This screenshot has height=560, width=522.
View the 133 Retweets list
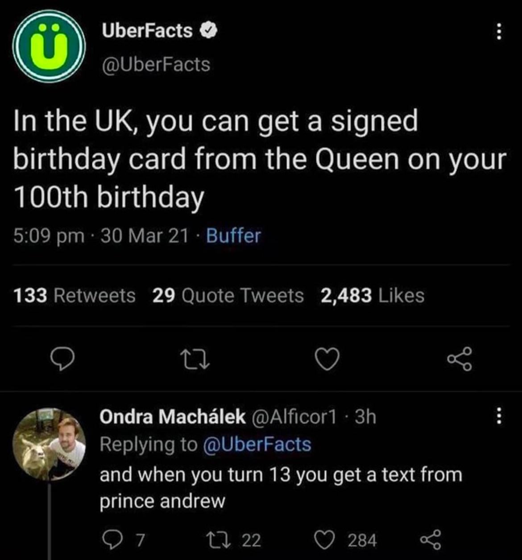pos(75,295)
